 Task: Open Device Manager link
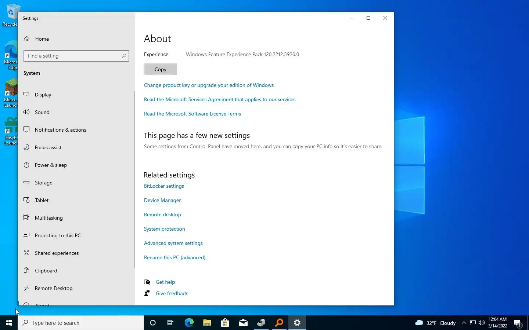[x=162, y=200]
